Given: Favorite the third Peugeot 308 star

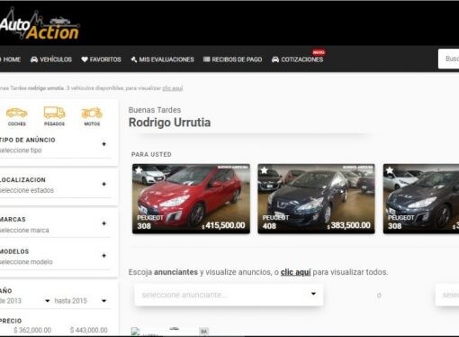Looking at the screenshot, I should coord(390,170).
